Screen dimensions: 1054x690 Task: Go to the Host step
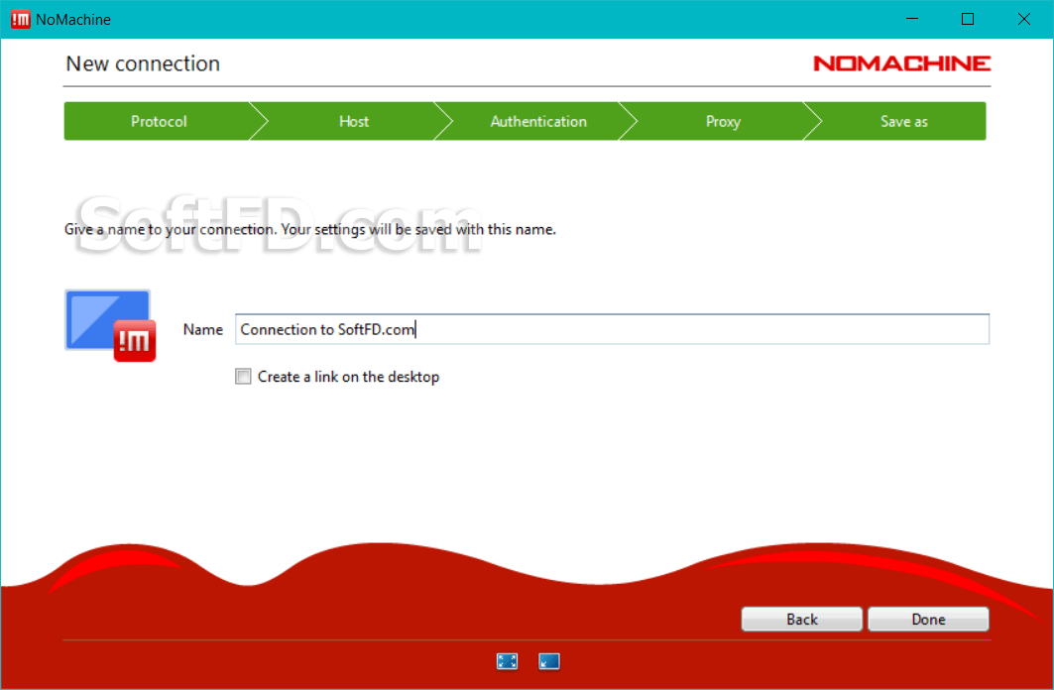(354, 122)
